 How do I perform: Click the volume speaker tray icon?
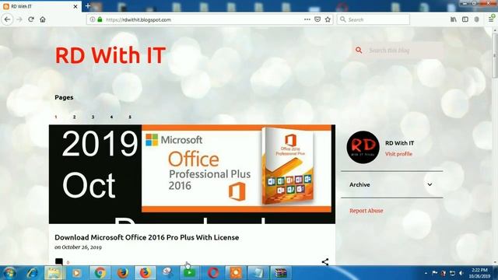[461, 273]
